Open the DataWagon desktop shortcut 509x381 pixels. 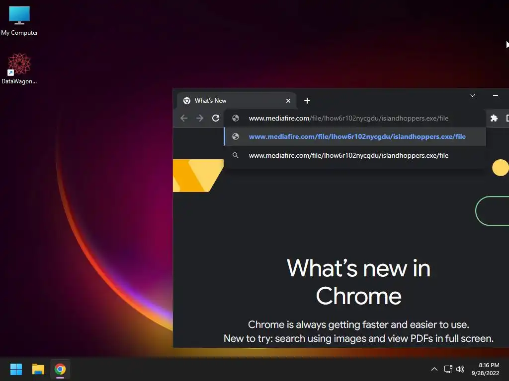(19, 68)
